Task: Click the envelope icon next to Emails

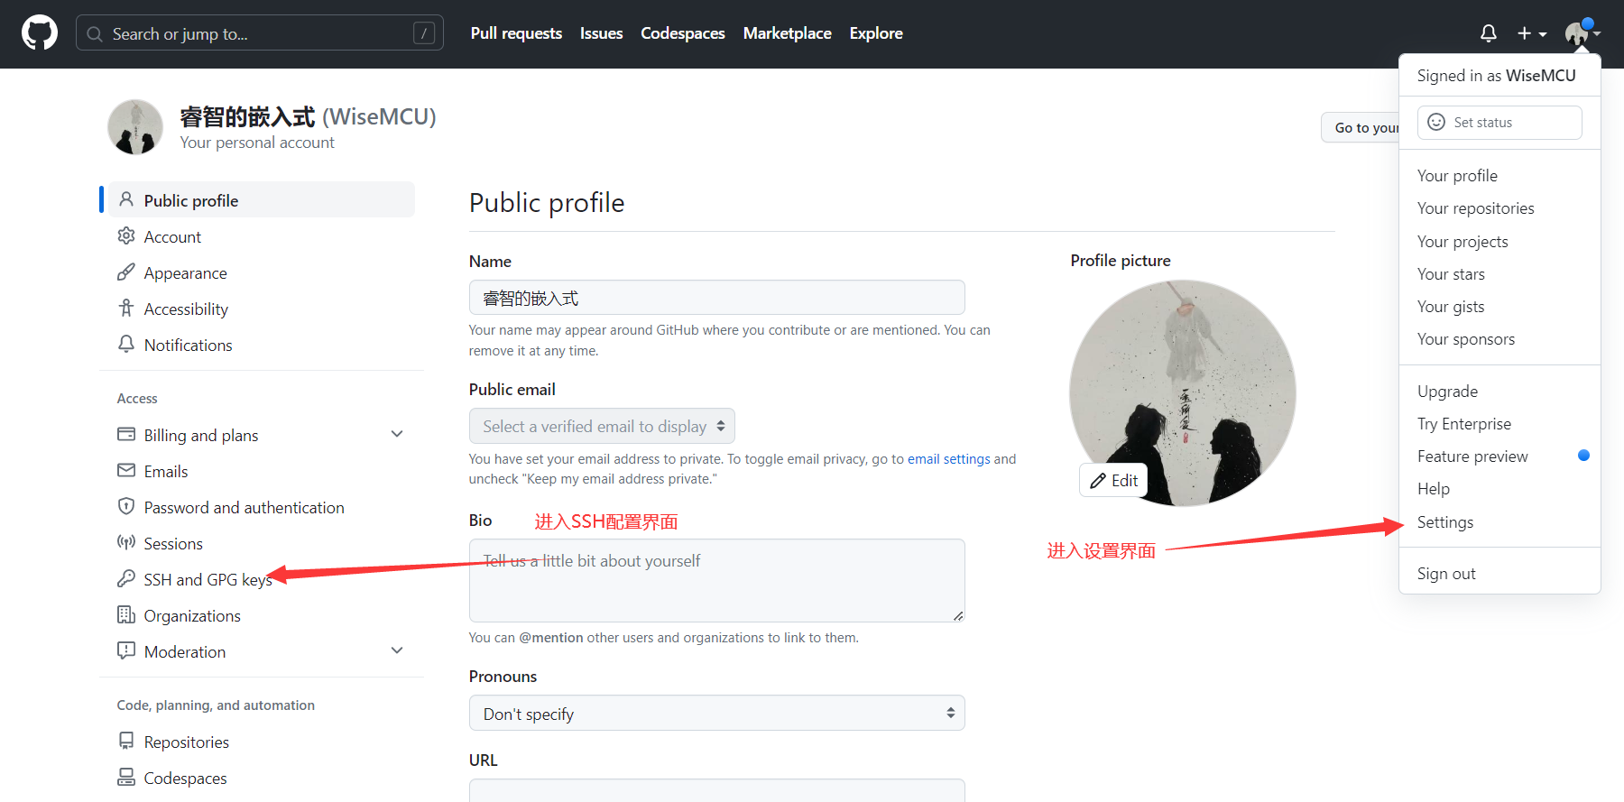Action: pyautogui.click(x=126, y=471)
